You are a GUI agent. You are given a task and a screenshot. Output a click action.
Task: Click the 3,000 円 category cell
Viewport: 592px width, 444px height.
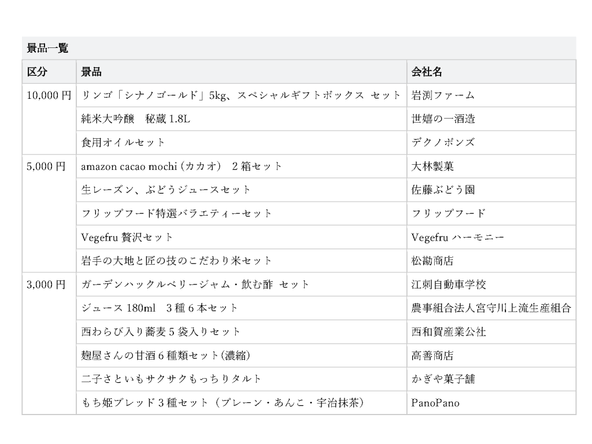point(49,343)
